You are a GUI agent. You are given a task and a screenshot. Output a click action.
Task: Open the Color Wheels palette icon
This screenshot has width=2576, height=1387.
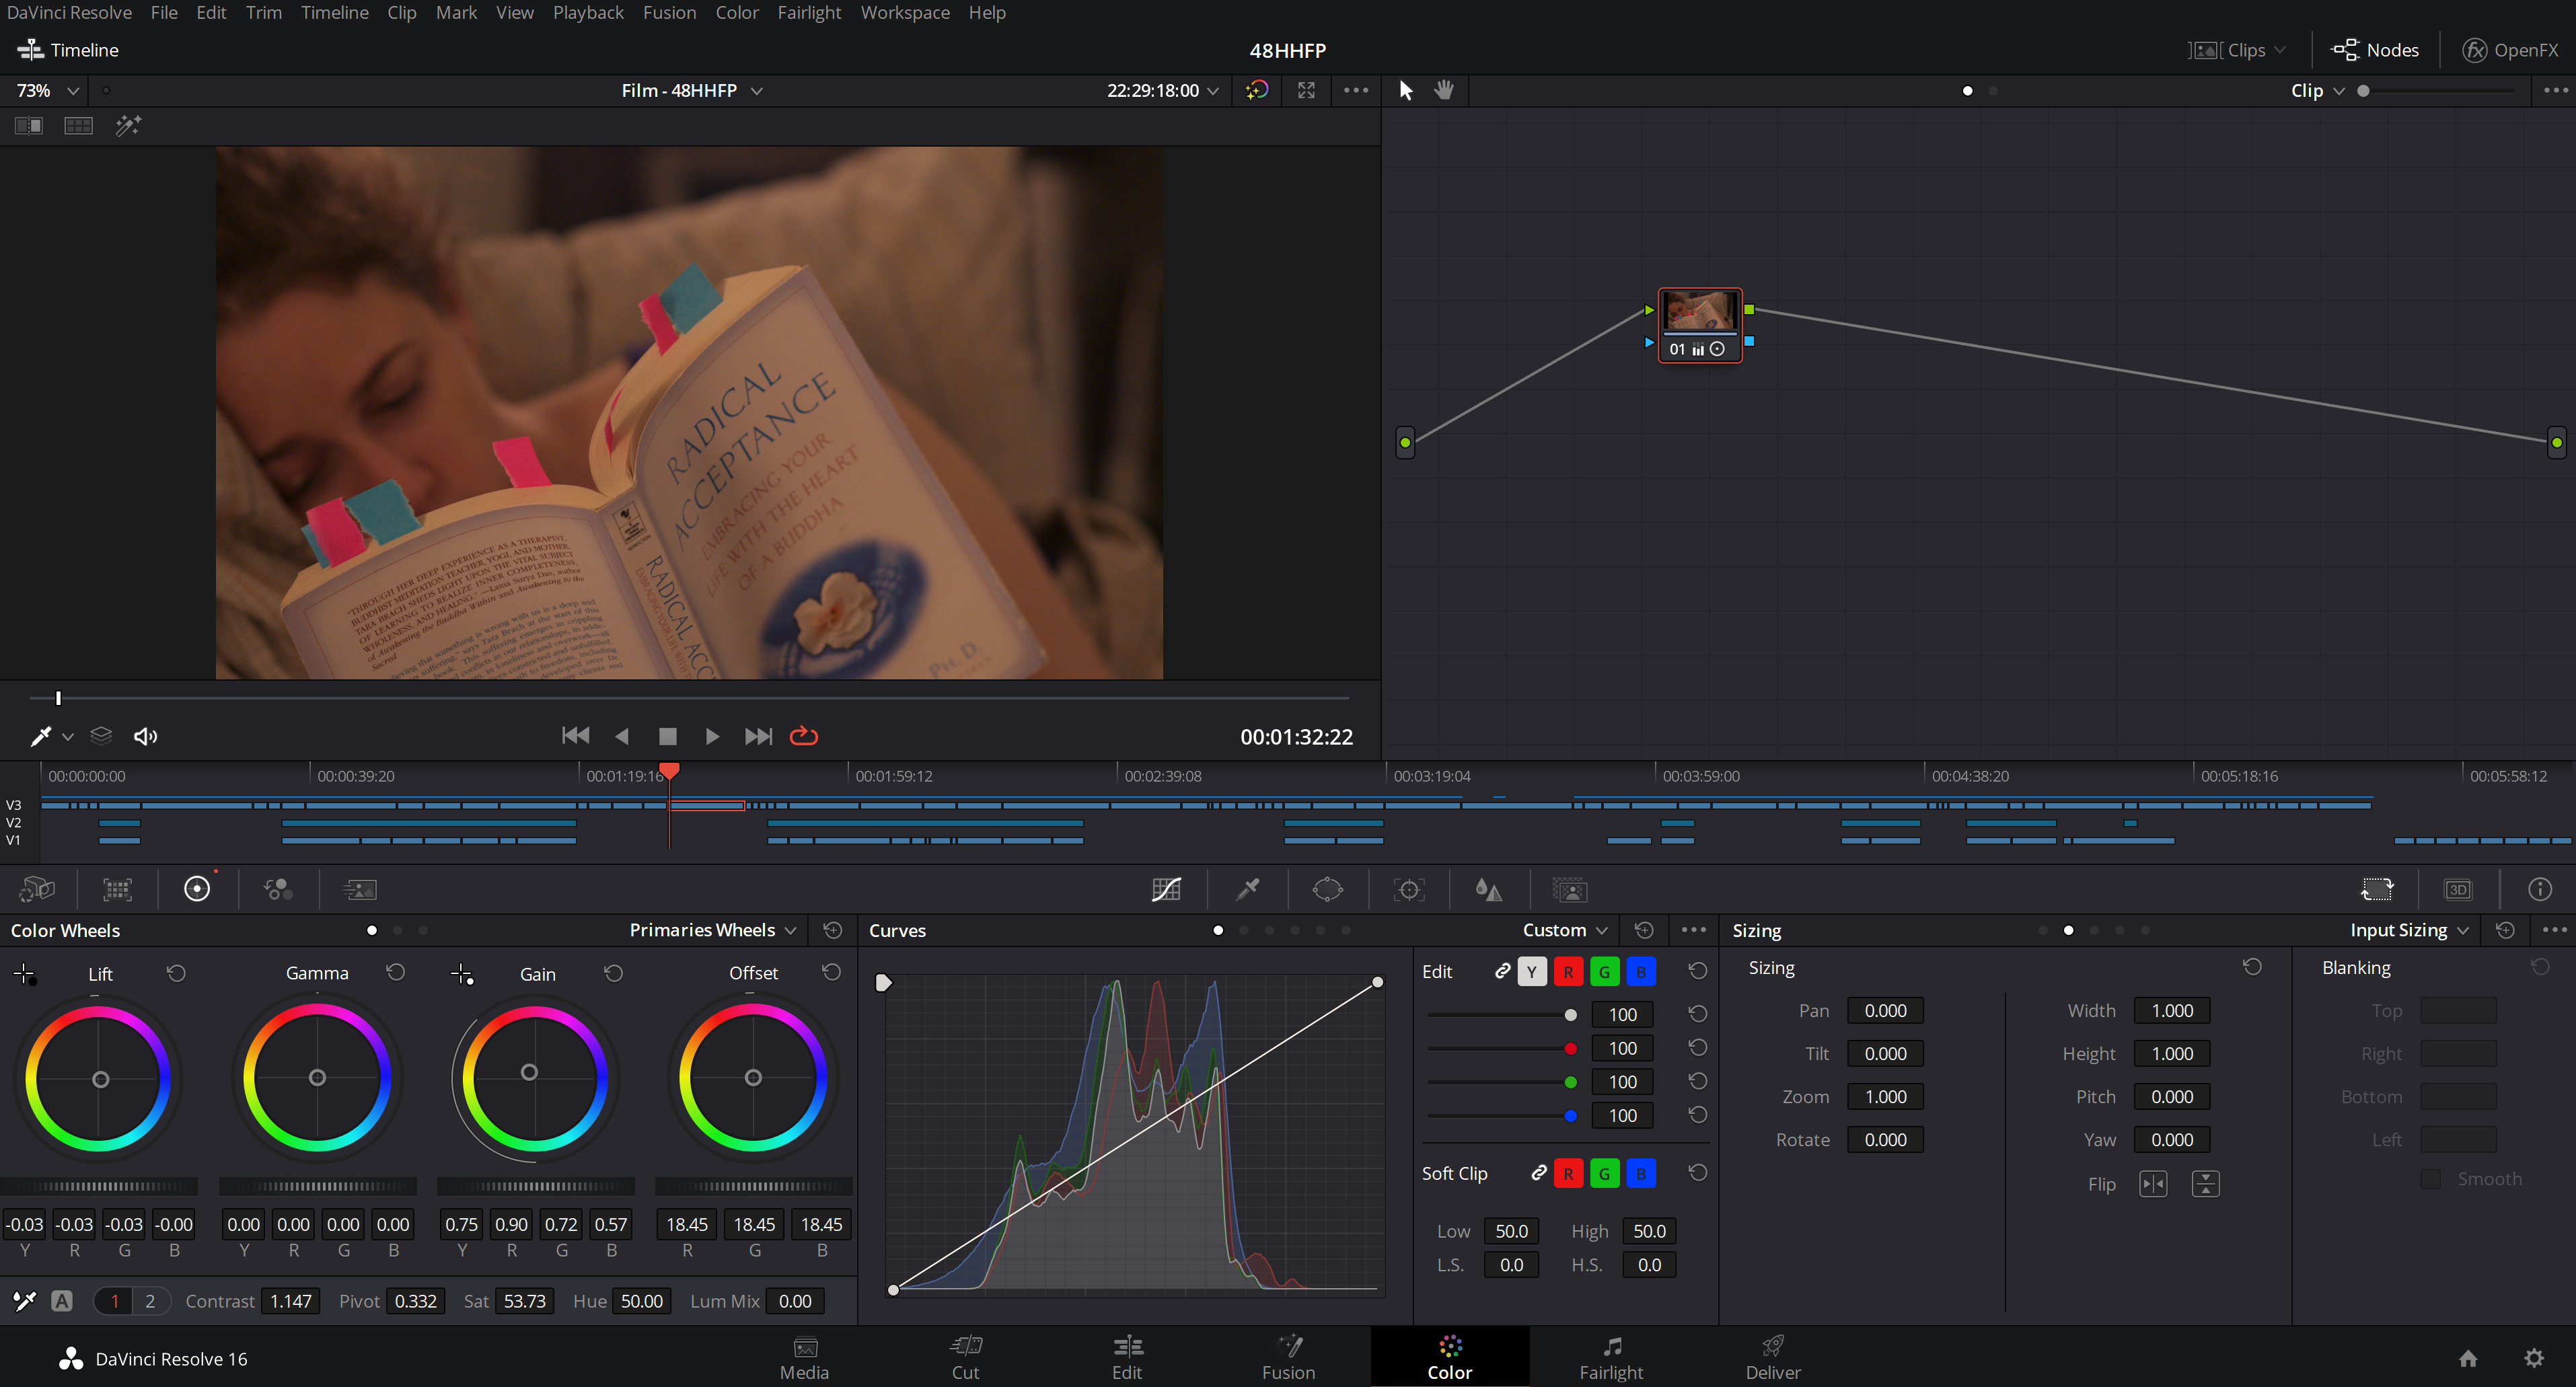pyautogui.click(x=197, y=889)
